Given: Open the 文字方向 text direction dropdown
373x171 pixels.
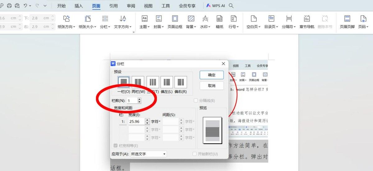Looking at the screenshot, I should [123, 22].
